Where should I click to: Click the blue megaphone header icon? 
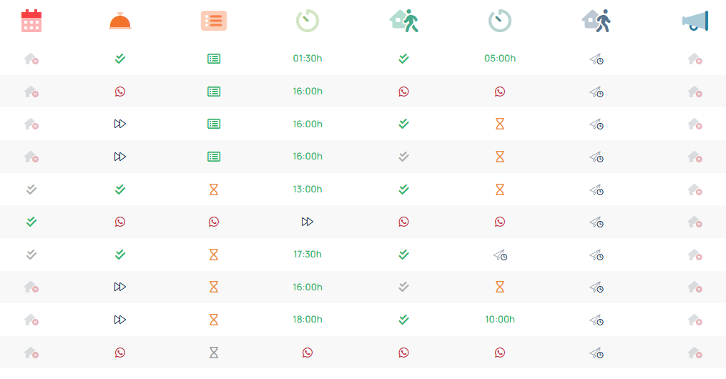tap(695, 21)
